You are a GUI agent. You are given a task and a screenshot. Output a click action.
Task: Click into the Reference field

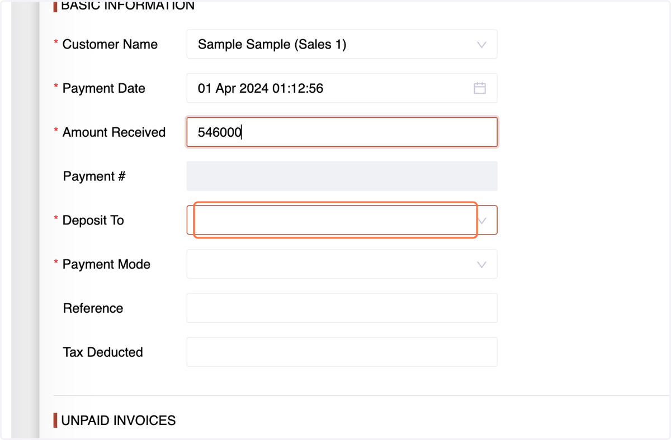(x=342, y=308)
